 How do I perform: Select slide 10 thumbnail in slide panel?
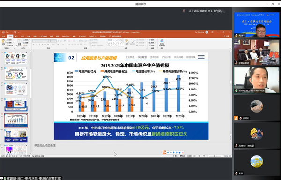pyautogui.click(x=16, y=136)
